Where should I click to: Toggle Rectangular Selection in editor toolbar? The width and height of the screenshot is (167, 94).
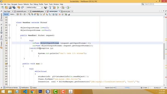pyautogui.click(x=41, y=14)
